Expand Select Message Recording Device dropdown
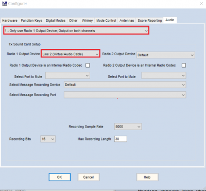Image resolution: width=206 pixels, height=191 pixels. [125, 85]
